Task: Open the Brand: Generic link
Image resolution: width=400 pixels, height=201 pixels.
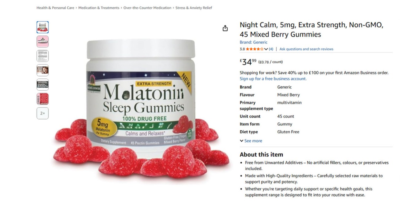Action: [x=254, y=42]
